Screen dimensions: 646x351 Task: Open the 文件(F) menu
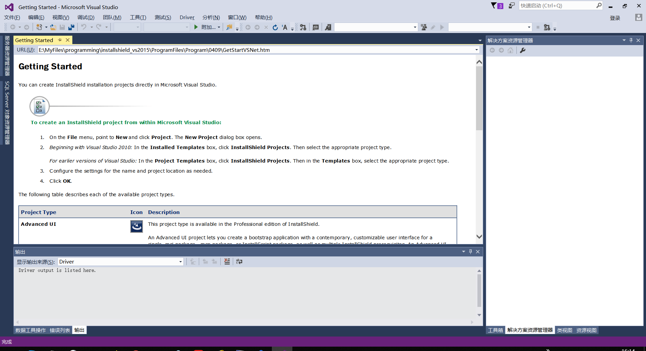coord(12,17)
